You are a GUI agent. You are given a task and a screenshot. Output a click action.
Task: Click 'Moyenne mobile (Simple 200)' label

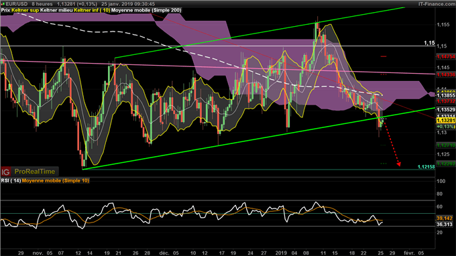(x=146, y=10)
